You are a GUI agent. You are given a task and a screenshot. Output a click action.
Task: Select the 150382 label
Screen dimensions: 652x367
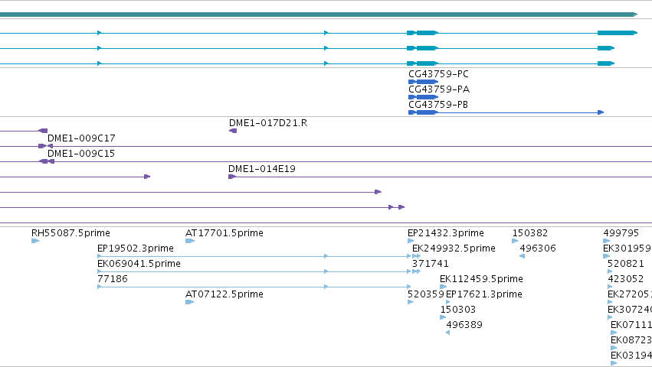point(529,233)
